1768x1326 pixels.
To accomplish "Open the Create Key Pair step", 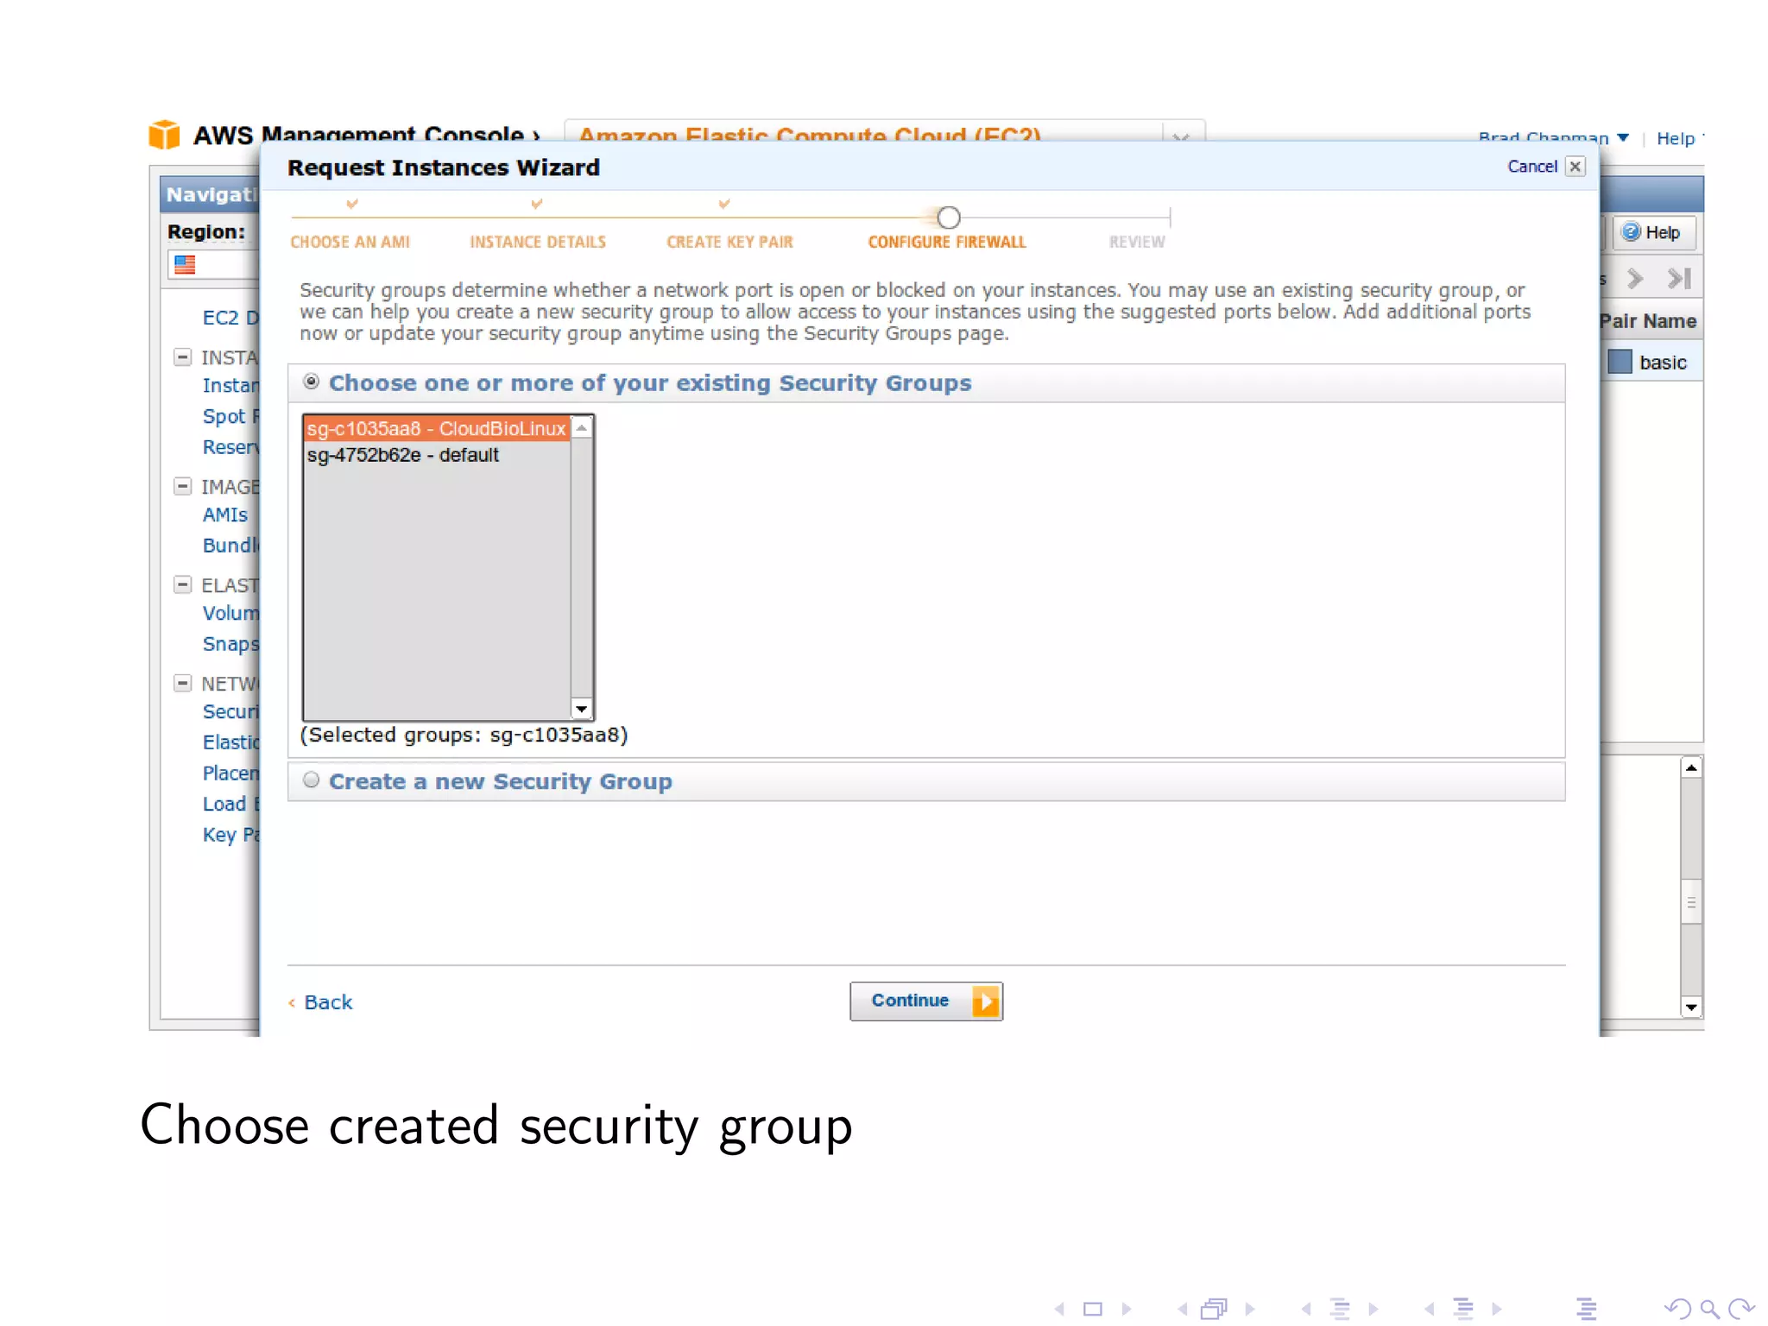I will pos(729,243).
